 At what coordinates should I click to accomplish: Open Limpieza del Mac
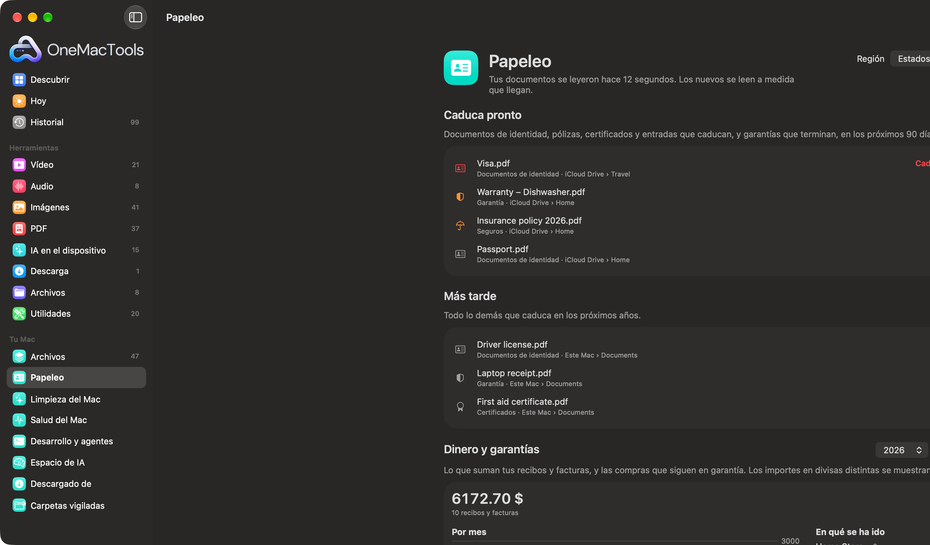pos(76,399)
